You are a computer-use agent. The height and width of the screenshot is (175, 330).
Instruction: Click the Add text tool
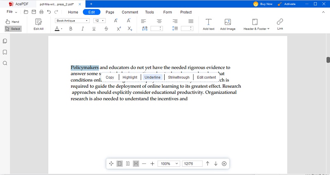209,24
